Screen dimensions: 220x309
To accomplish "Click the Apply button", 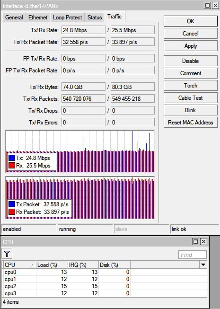I will (191, 46).
